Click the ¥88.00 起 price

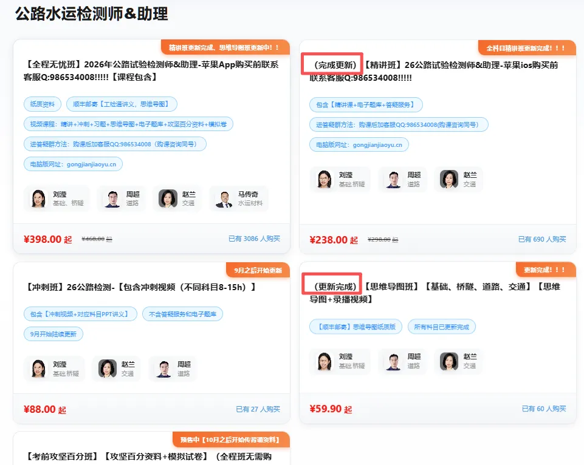click(x=45, y=410)
